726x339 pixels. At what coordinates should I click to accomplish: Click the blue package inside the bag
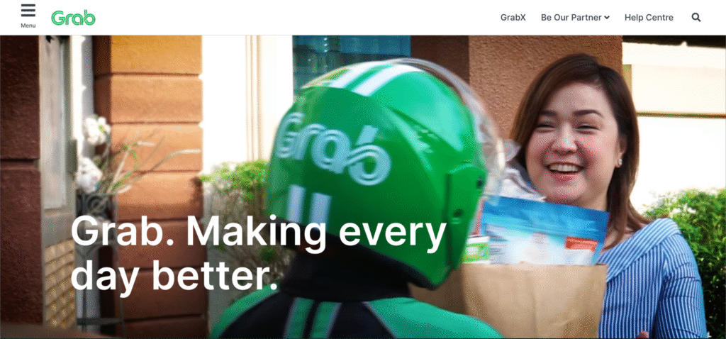[x=544, y=230]
